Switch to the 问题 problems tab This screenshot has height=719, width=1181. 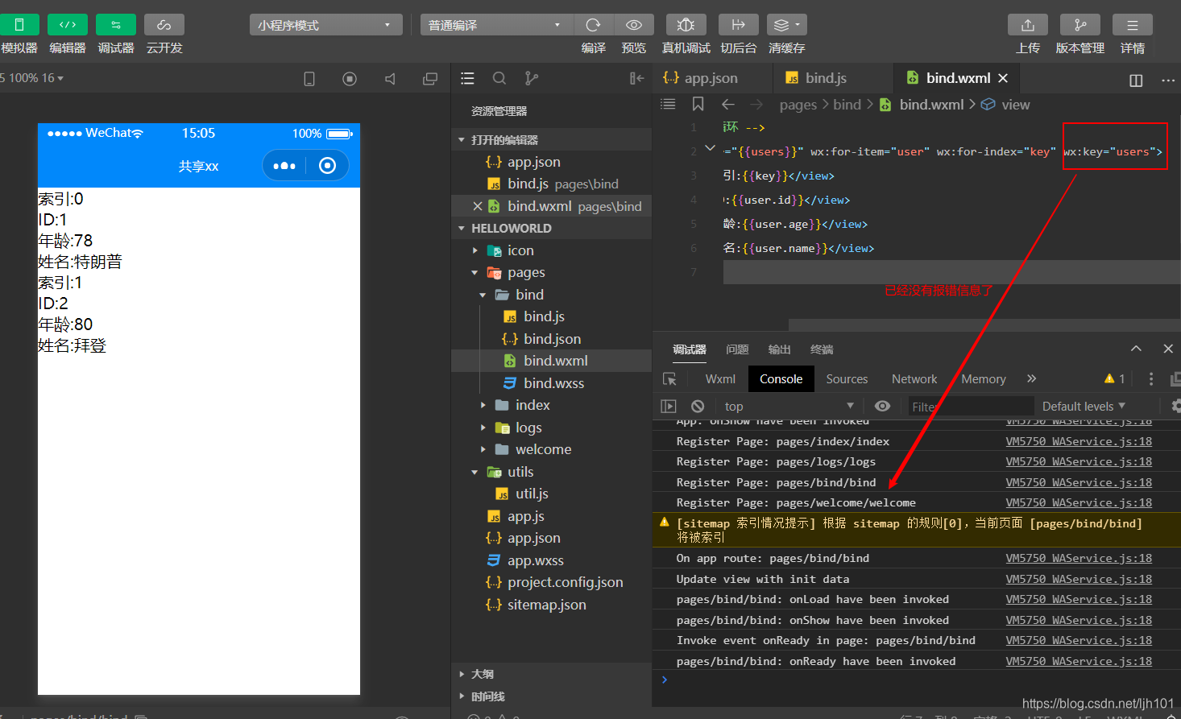[737, 349]
